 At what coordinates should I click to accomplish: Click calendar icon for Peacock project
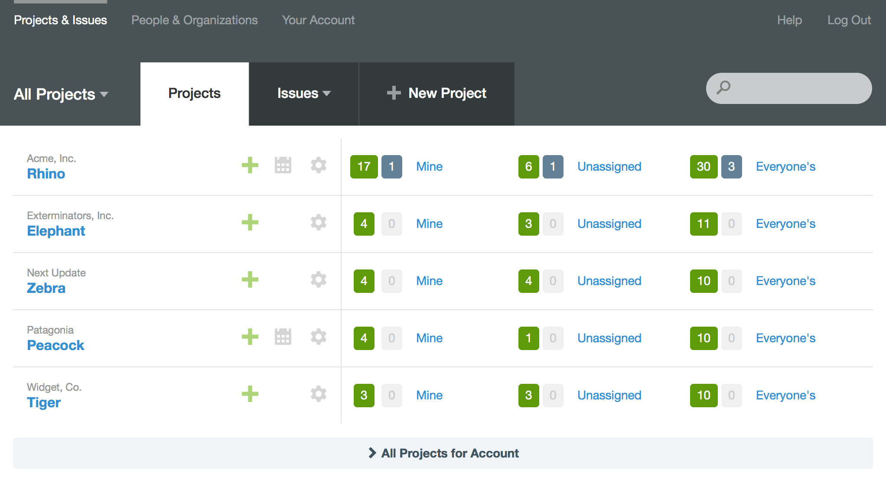coord(283,337)
